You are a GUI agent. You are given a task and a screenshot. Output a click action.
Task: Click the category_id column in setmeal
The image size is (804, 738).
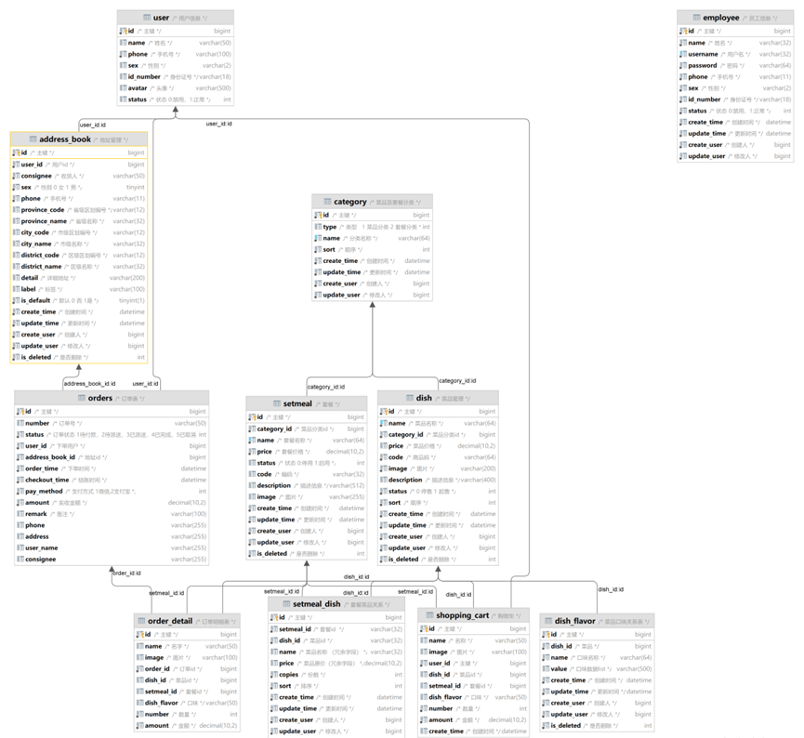[306, 428]
